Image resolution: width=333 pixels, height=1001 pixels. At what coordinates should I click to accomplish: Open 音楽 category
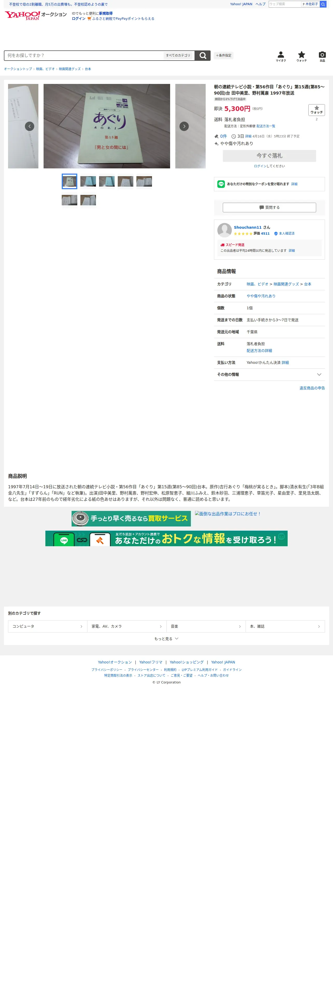click(x=206, y=626)
